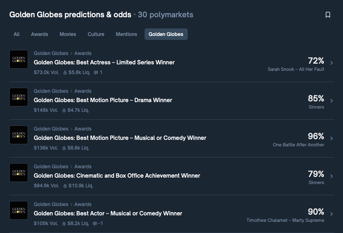Click Awards breadcrumb above Best Actor Musical or Comedy
The height and width of the screenshot is (233, 343).
click(83, 204)
